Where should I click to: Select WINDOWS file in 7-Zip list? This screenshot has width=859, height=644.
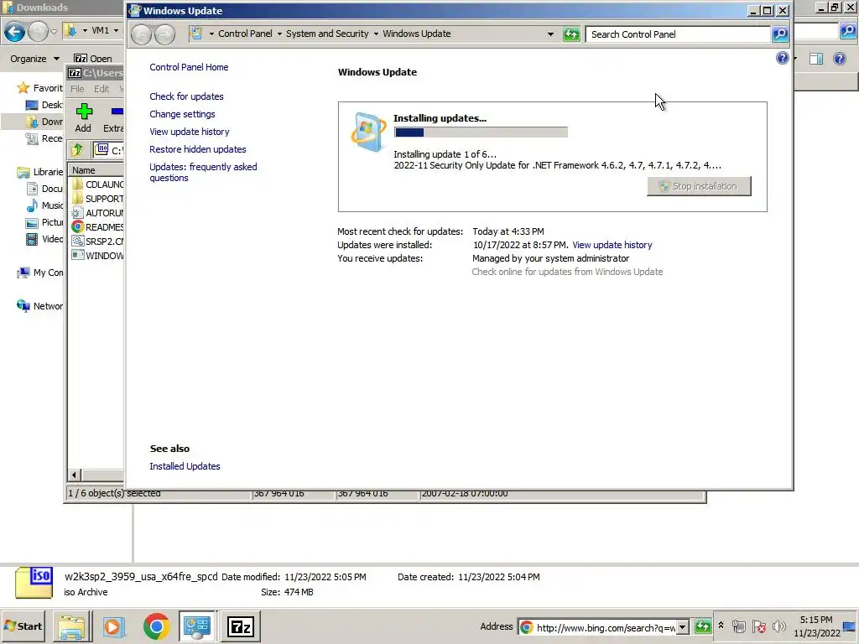coord(97,256)
